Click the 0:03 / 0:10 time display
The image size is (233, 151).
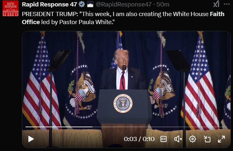coord(139,139)
